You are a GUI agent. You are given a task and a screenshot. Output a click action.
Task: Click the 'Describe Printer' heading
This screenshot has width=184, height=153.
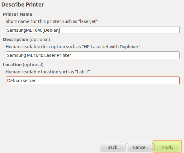coord(22,5)
